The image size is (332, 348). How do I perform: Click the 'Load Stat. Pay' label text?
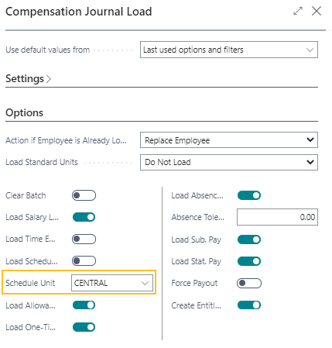click(x=197, y=261)
